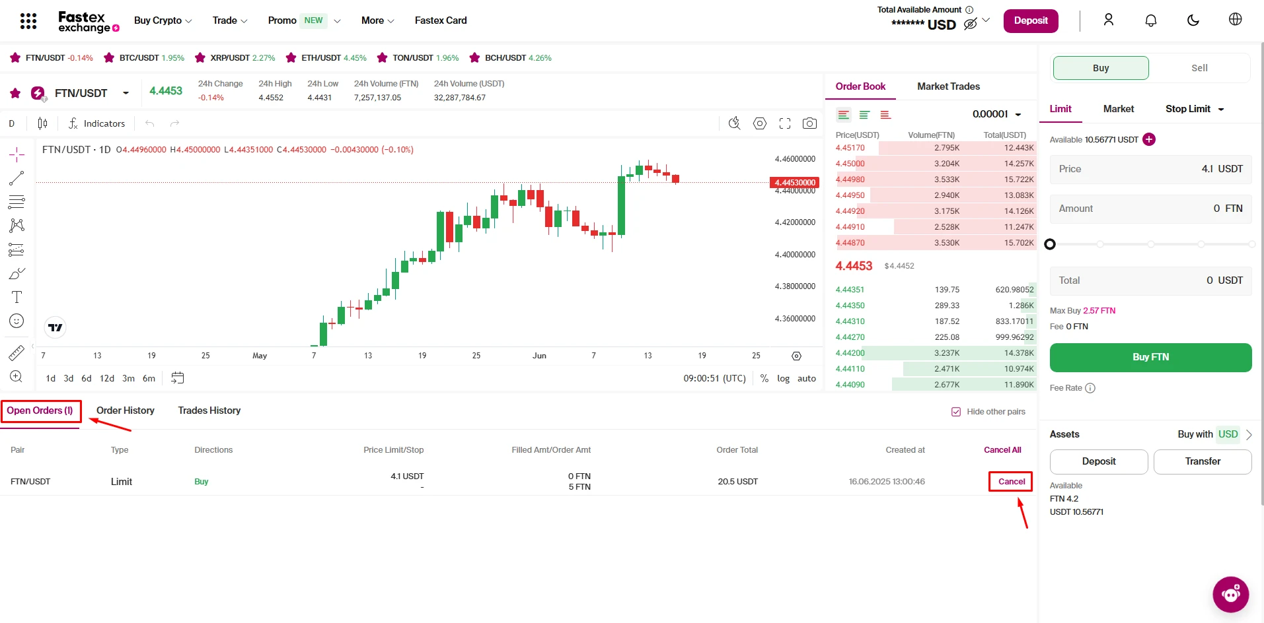1264x623 pixels.
Task: Cancel the open FTN/USDT limit order
Action: click(x=1011, y=482)
